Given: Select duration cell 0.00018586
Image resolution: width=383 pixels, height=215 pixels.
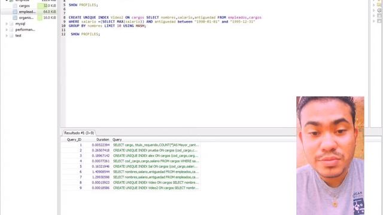Looking at the screenshot, I should point(101,188).
